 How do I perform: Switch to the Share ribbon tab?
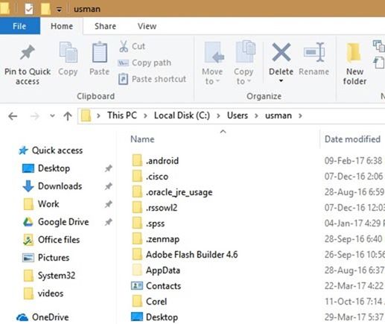(x=105, y=26)
